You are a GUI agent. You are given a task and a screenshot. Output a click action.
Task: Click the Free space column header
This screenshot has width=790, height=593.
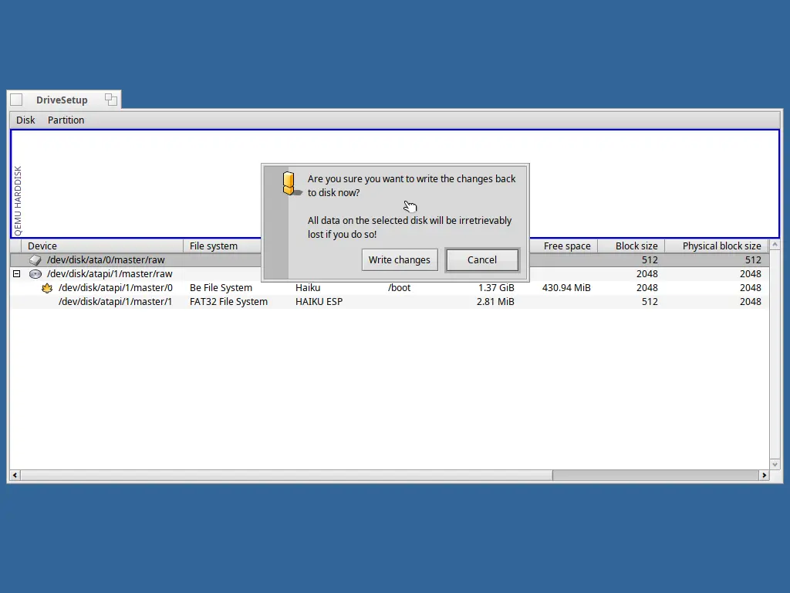coord(563,246)
